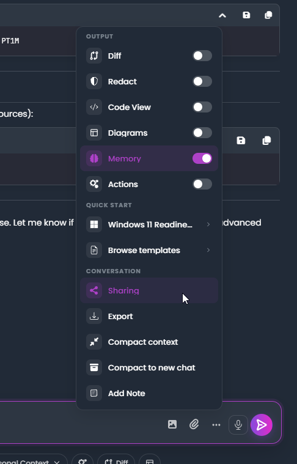
Task: Disable the Memory toggle
Action: 202,158
